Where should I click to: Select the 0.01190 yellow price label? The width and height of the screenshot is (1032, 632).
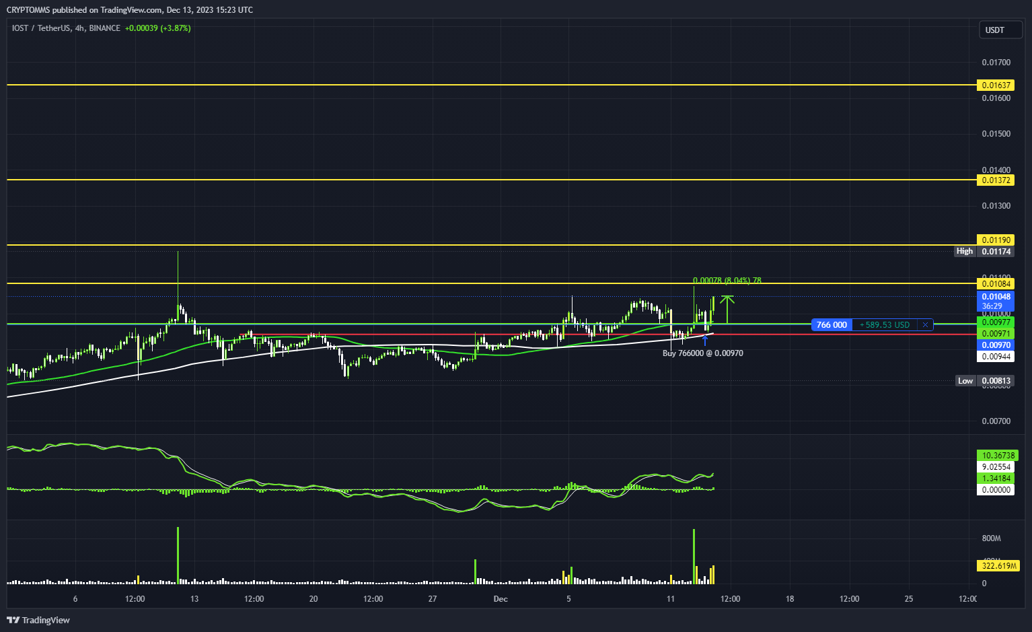click(x=996, y=240)
